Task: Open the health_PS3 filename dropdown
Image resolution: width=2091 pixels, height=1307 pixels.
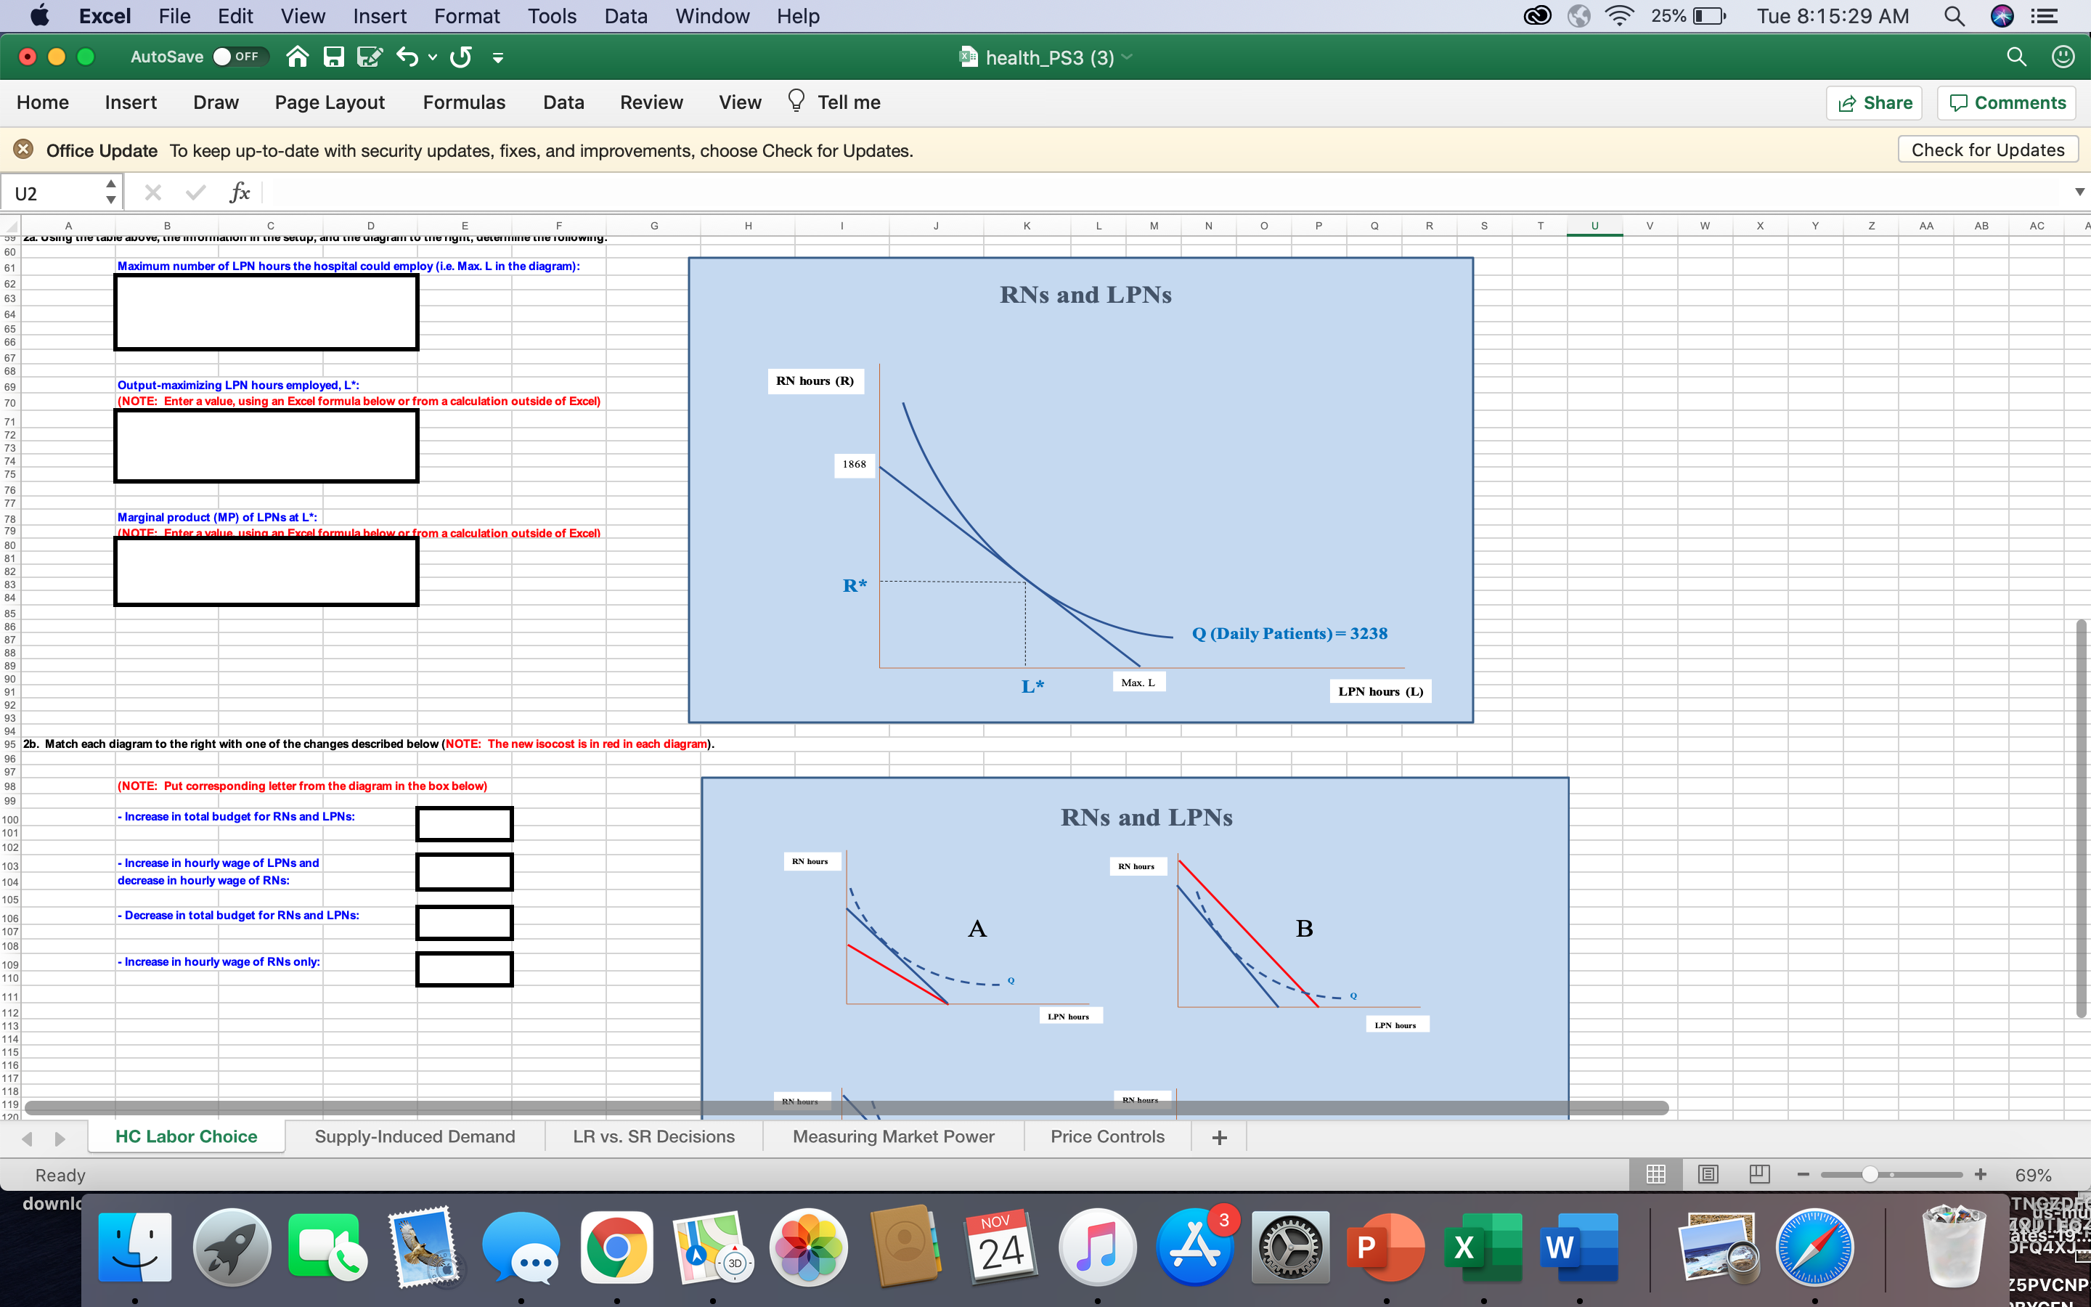Action: pos(1127,57)
